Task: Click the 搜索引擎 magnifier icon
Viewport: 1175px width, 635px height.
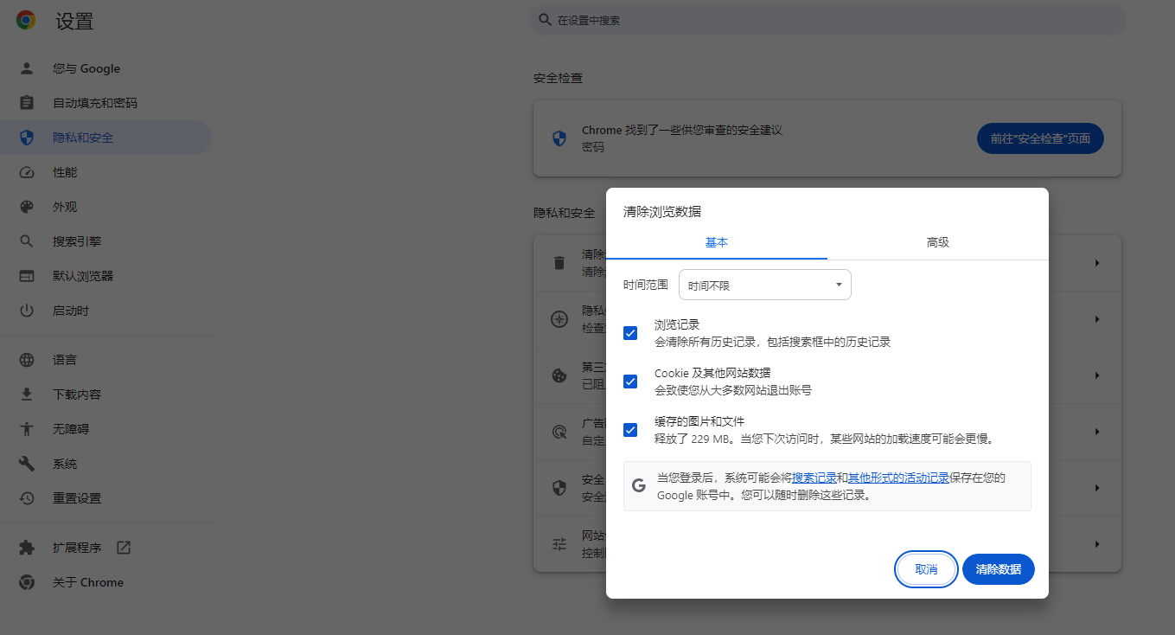Action: [27, 241]
